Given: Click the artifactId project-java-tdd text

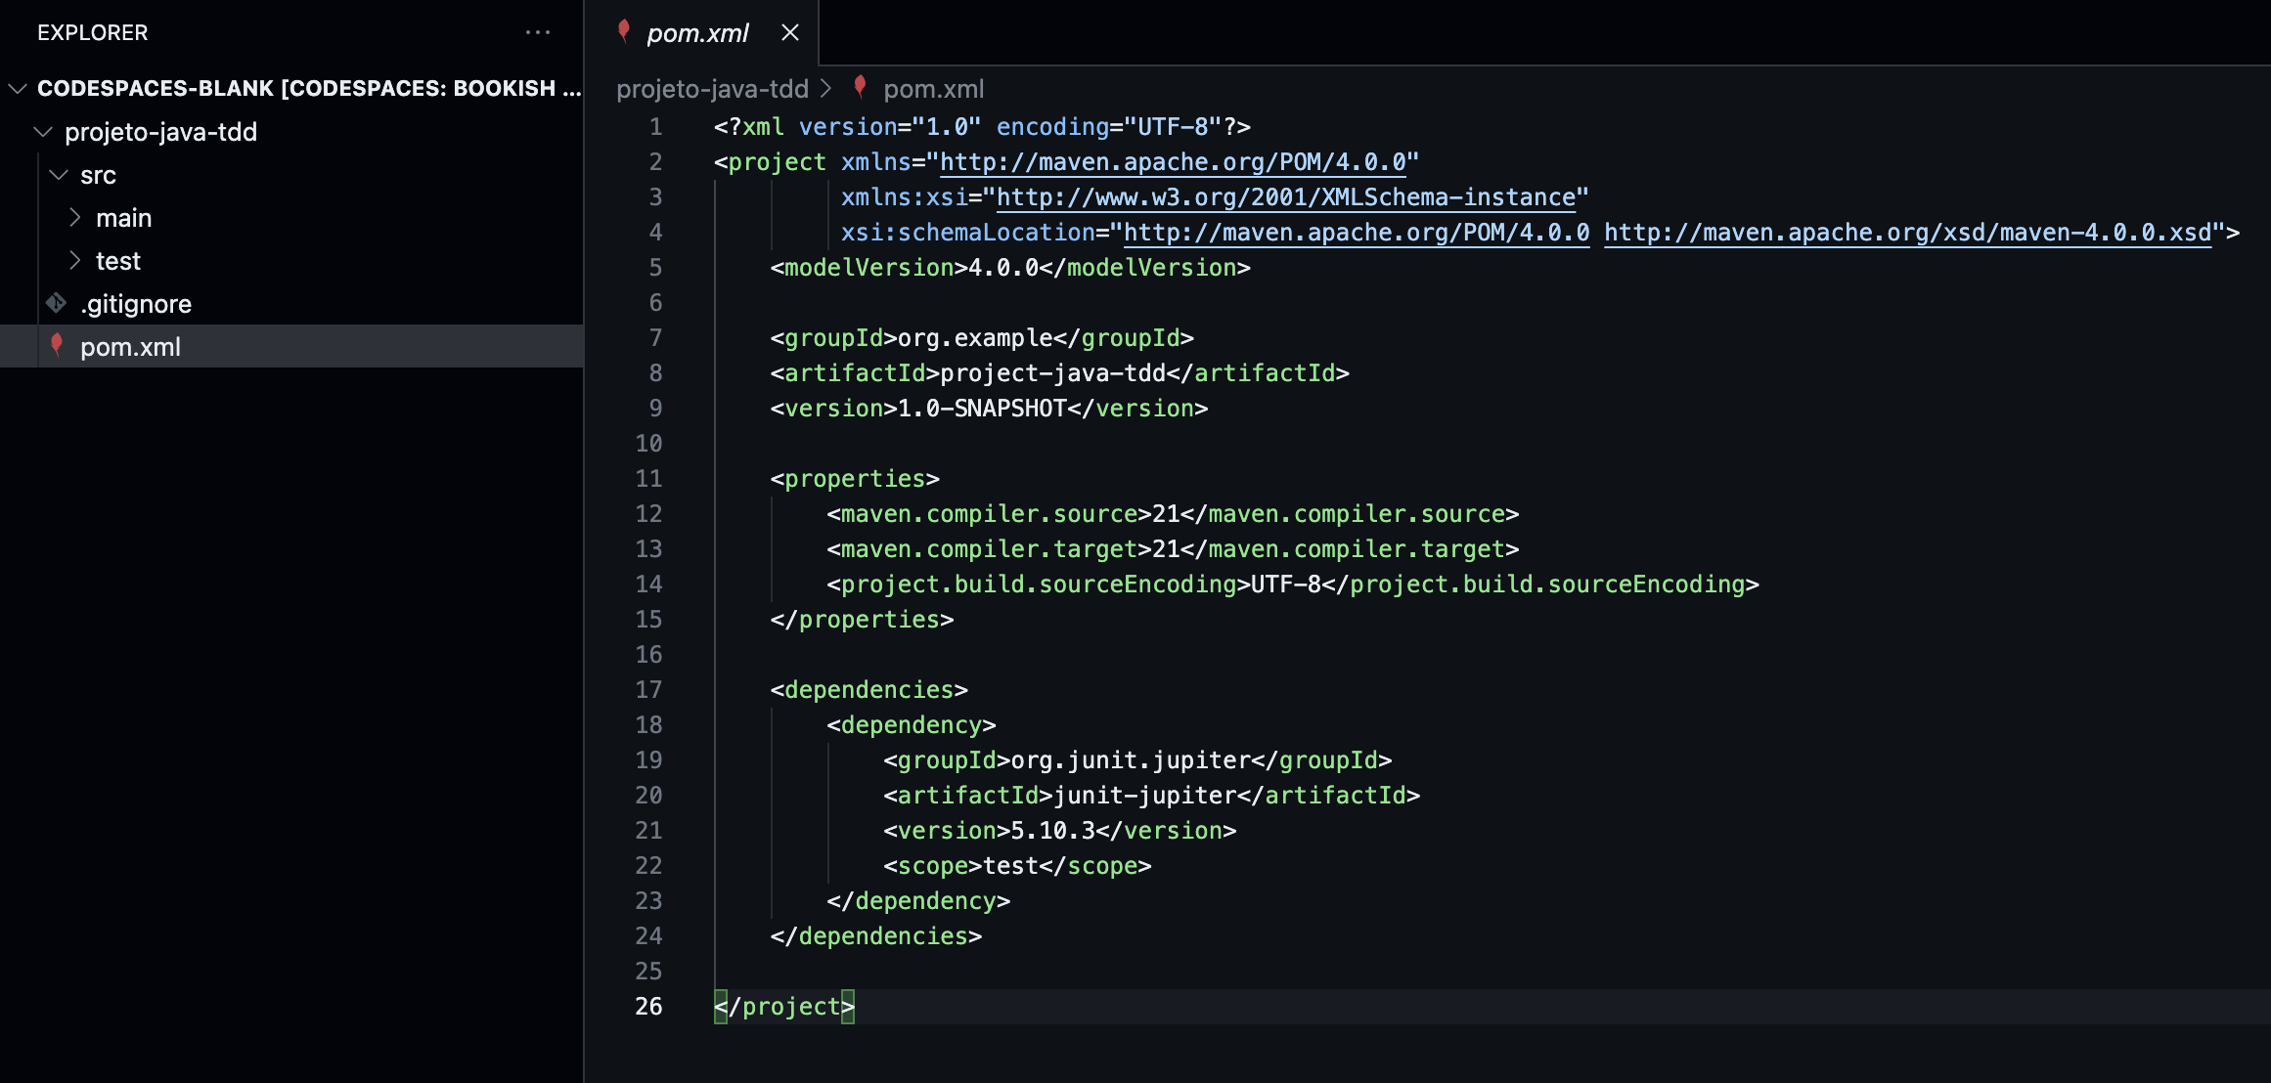Looking at the screenshot, I should 1060,373.
